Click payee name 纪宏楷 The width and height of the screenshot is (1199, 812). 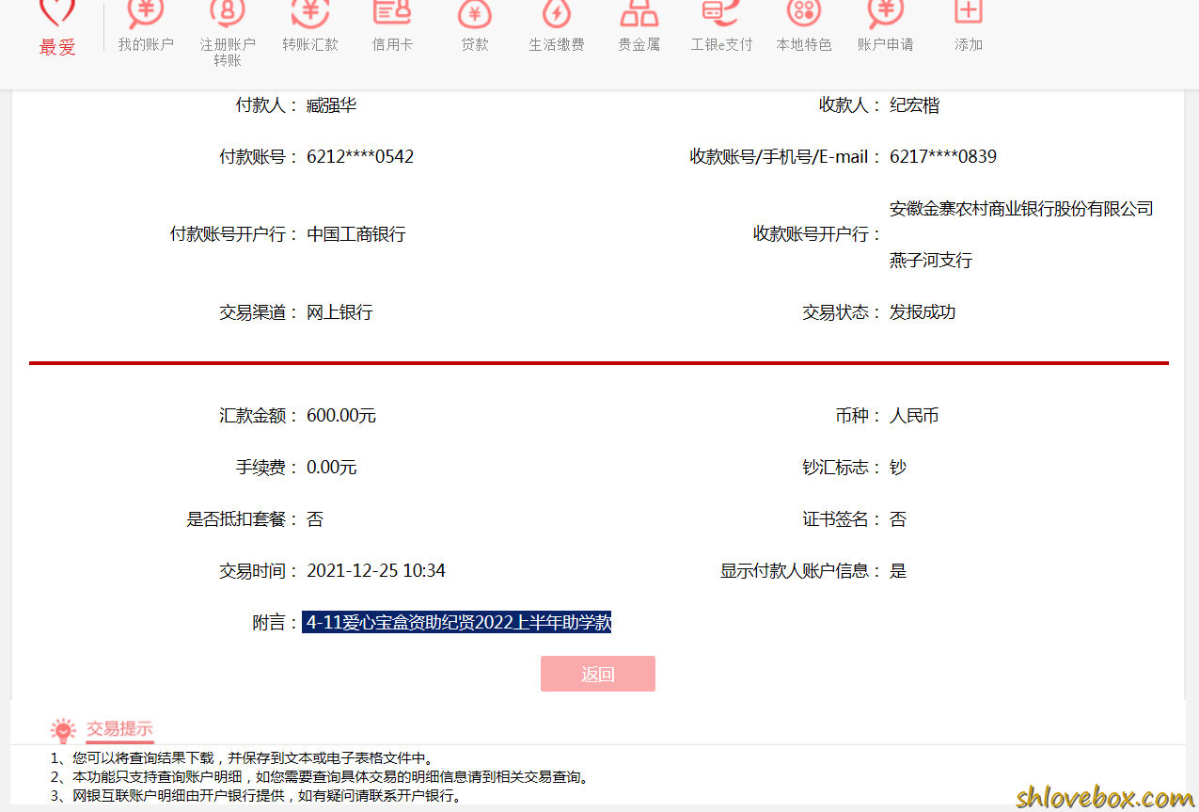pyautogui.click(x=915, y=105)
